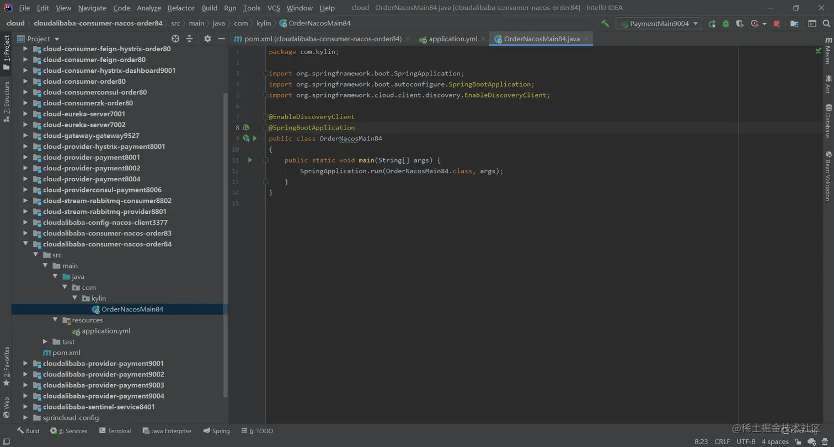
Task: Open the File menu
Action: (x=24, y=8)
